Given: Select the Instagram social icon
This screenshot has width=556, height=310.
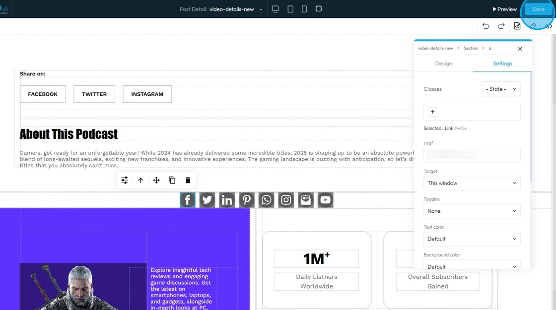Looking at the screenshot, I should [286, 200].
